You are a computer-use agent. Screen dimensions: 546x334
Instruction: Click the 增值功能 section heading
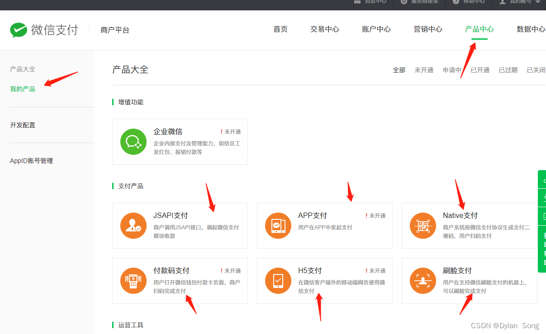point(131,102)
